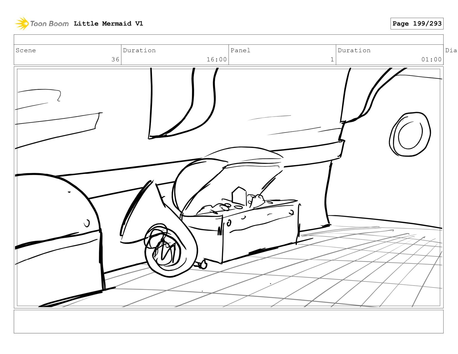Click the scene duration value 16:00
458x354 pixels.
[217, 59]
